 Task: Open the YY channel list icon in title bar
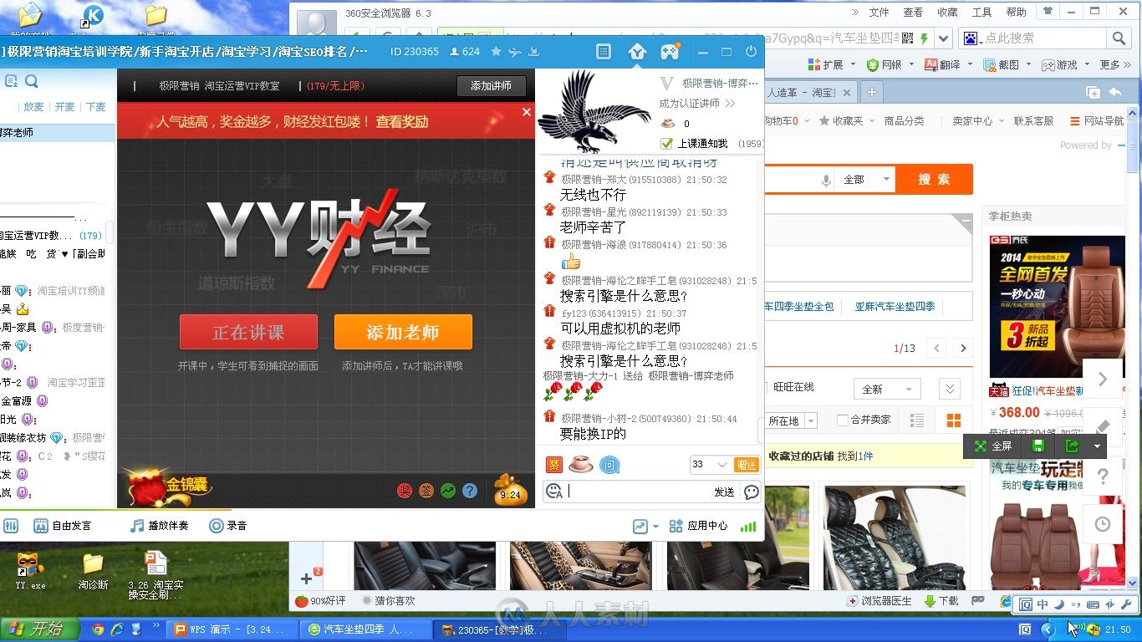(604, 52)
